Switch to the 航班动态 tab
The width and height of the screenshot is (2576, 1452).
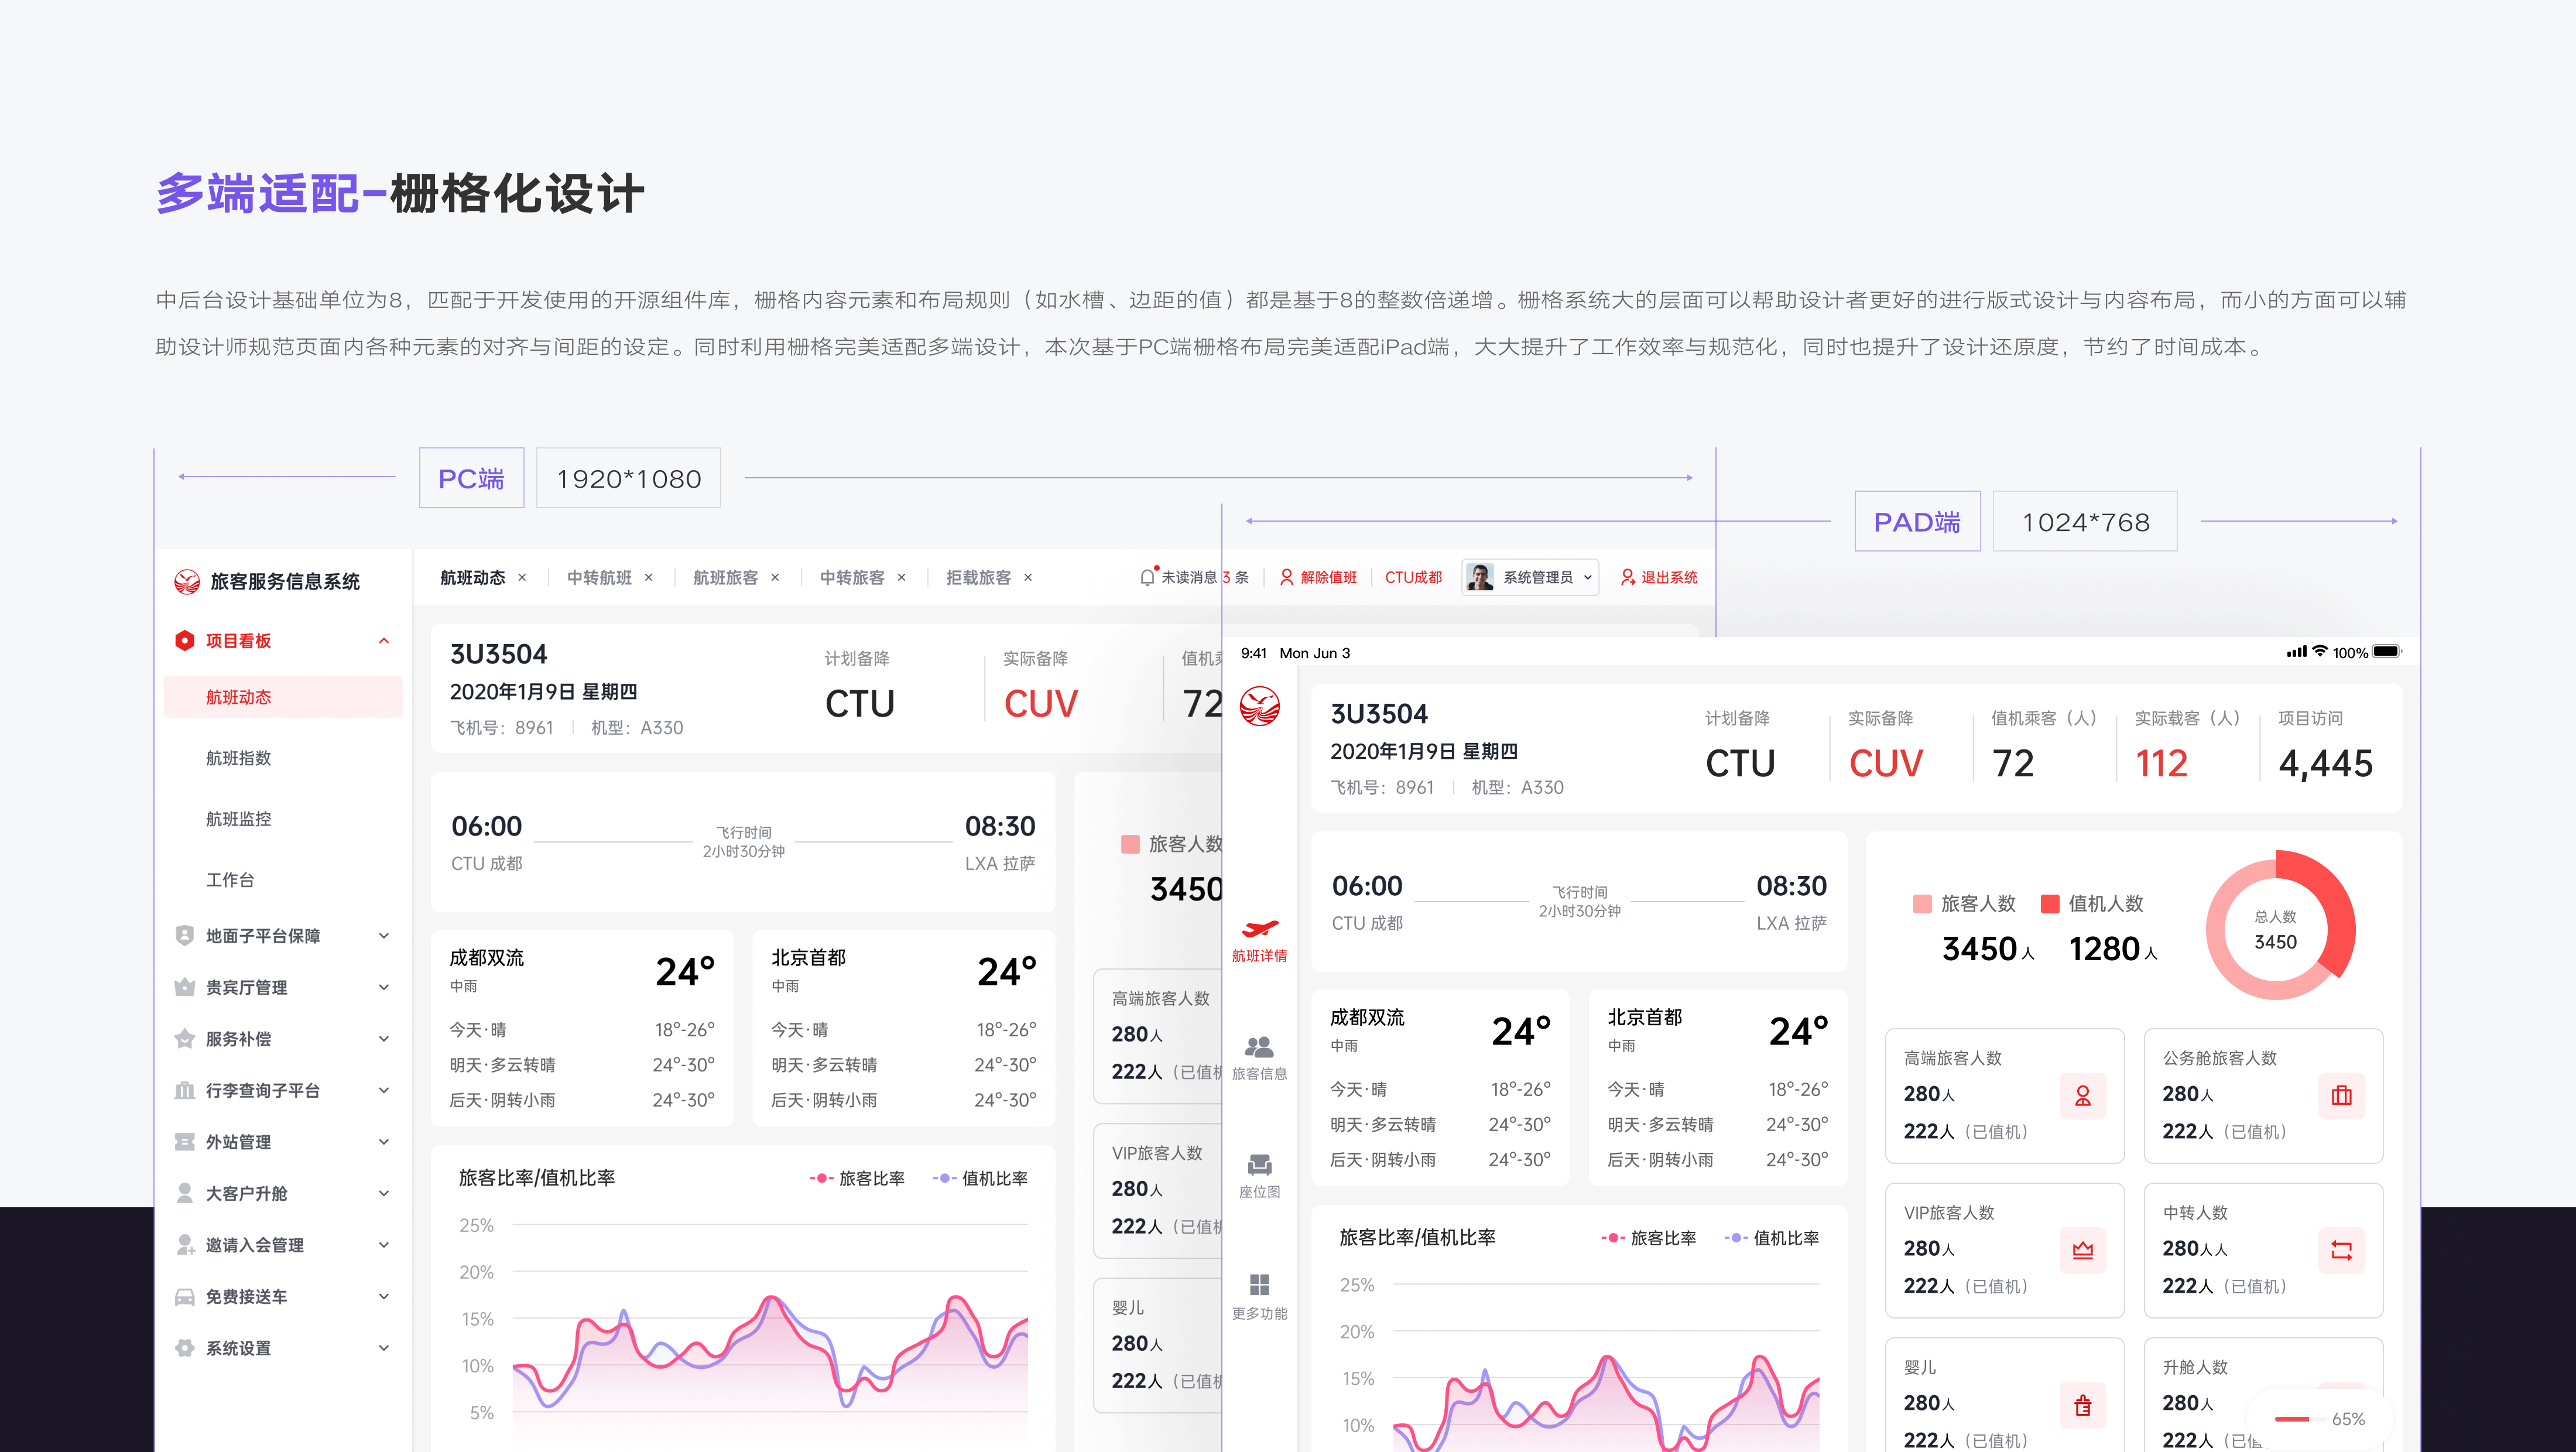473,578
